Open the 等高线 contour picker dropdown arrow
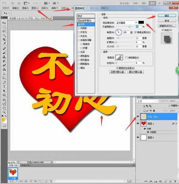 coord(123,57)
